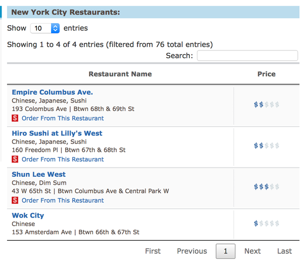Open Shun Lee West restaurant link

pyautogui.click(x=38, y=175)
